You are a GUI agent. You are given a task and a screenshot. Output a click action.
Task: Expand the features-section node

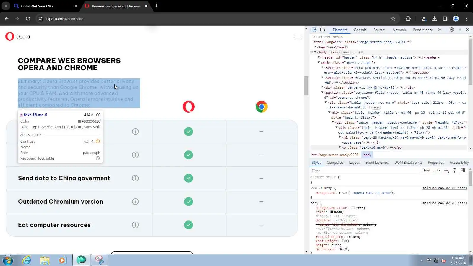322,77
